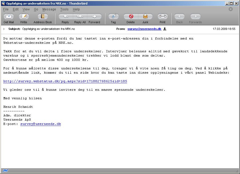Print this email
This screenshot has height=174, width=240.
[x=162, y=17]
